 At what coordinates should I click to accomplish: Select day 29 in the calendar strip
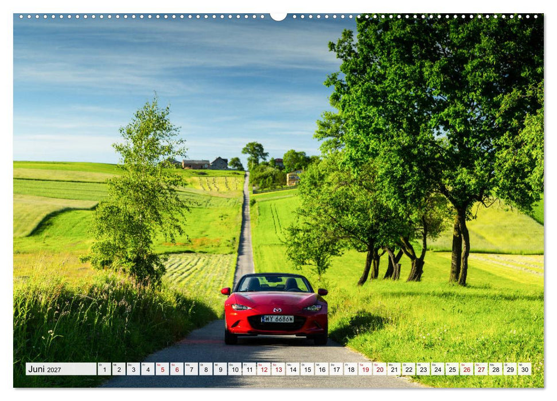point(511,369)
